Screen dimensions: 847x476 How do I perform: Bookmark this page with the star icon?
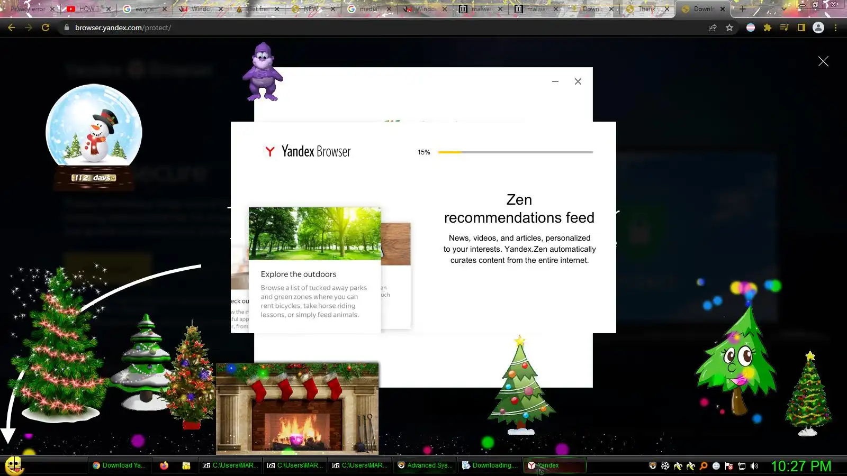729,28
